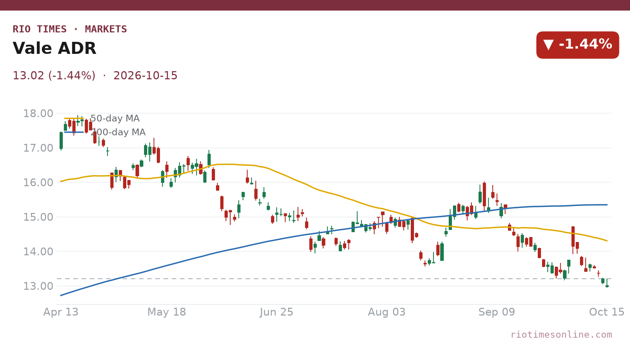
Task: Click the Jun 25 date label
Action: tap(276, 312)
